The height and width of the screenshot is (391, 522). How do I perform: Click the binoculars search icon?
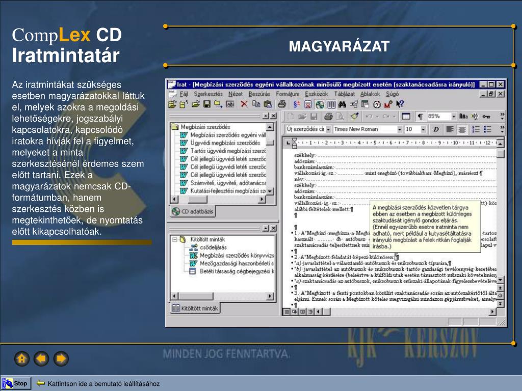342,104
